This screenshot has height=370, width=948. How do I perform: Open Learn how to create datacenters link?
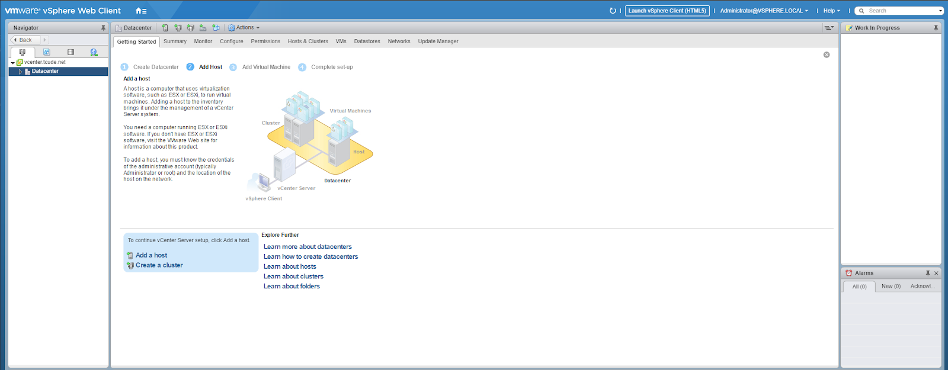pyautogui.click(x=310, y=257)
